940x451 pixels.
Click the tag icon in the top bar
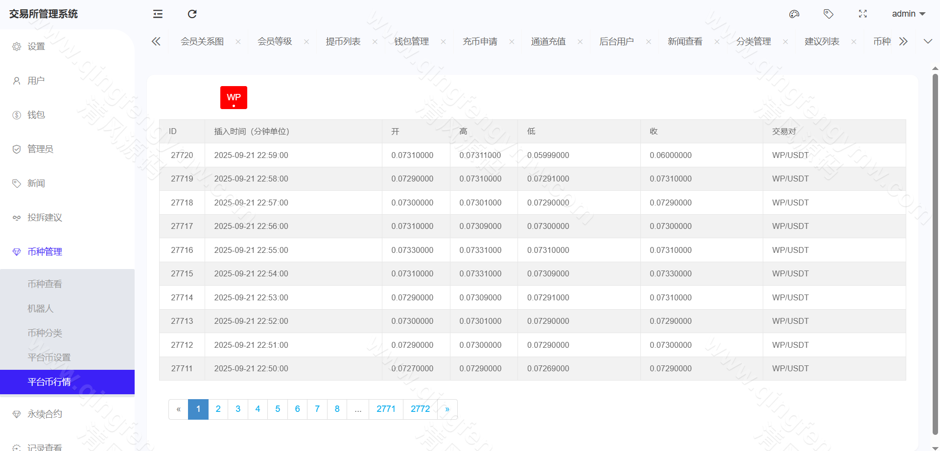[828, 14]
